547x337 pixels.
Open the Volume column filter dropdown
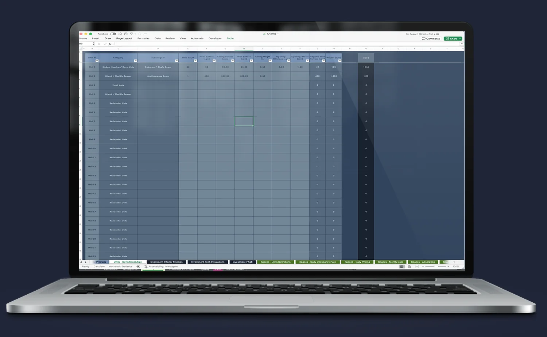[x=340, y=61]
